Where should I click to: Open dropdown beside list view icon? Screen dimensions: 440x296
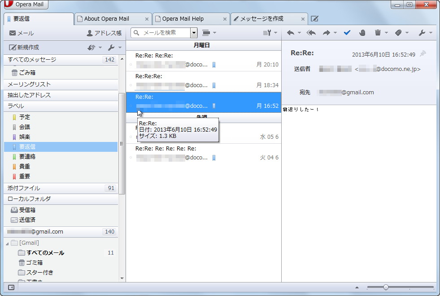215,33
